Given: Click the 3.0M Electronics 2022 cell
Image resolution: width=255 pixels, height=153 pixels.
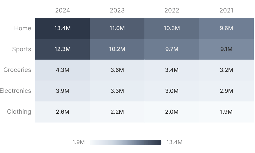Looking at the screenshot, I should [172, 91].
